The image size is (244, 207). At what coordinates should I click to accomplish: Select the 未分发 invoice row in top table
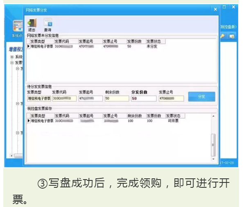pos(96,46)
